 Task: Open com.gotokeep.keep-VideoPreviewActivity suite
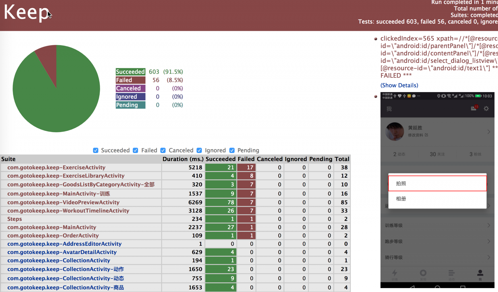[63, 202]
